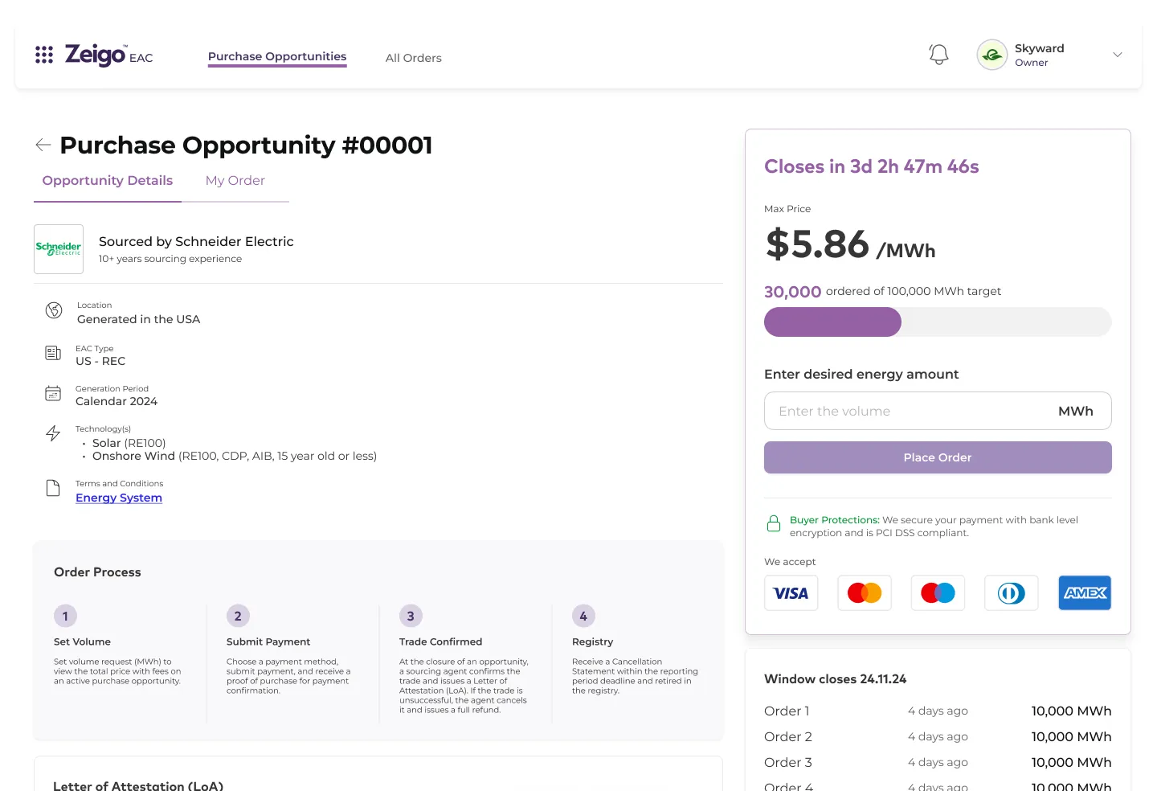Click the Order 1 row
Screen dimensions: 1157x791
[x=938, y=711]
